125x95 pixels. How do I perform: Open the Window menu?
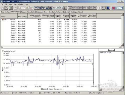(21, 4)
